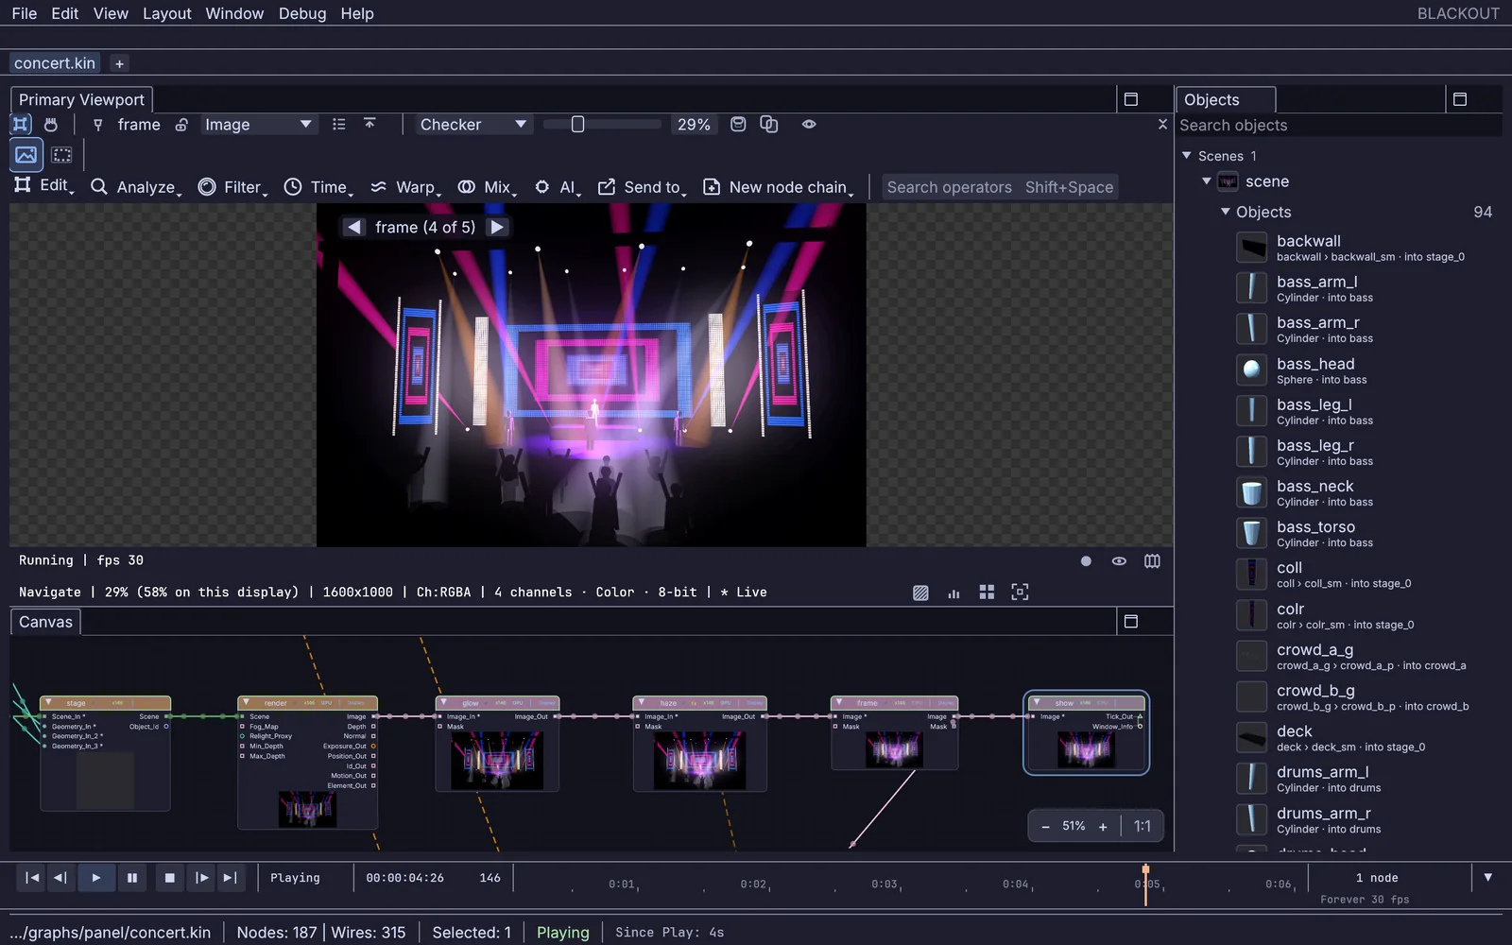Go to next frame arrow
The width and height of the screenshot is (1512, 945).
click(x=497, y=227)
